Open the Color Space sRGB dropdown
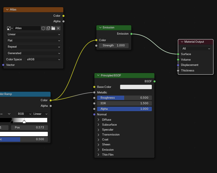 (x=43, y=59)
